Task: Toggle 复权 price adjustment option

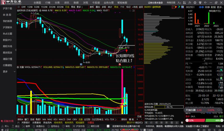Action: pos(92,7)
